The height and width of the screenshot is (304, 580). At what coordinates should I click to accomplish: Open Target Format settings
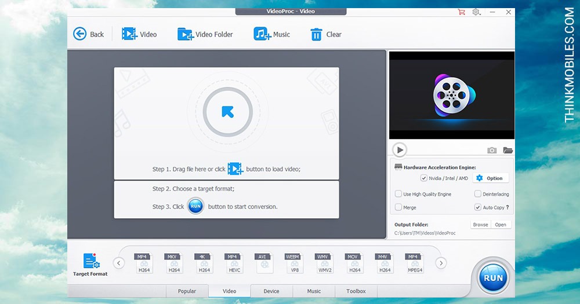click(x=90, y=265)
